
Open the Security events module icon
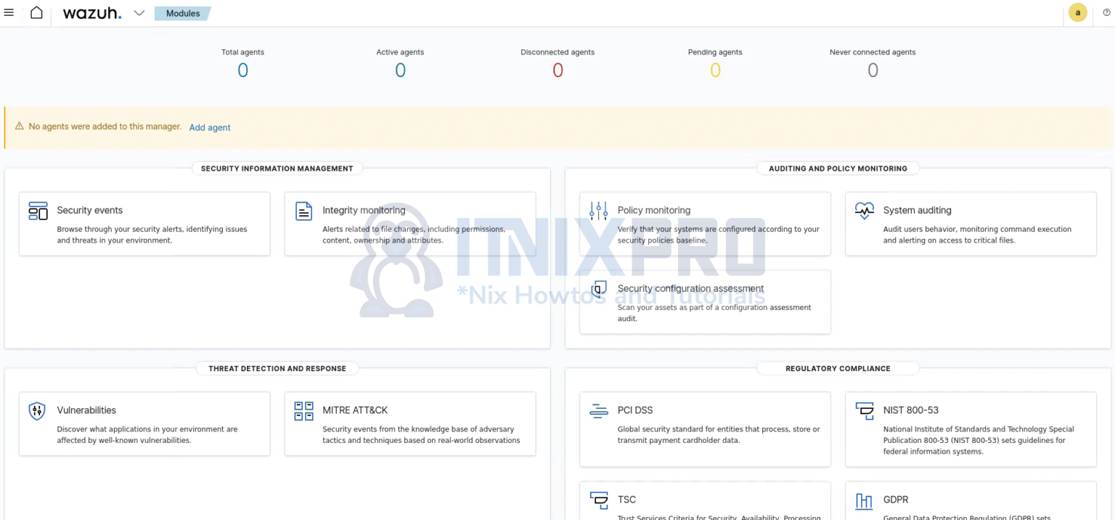pos(36,210)
